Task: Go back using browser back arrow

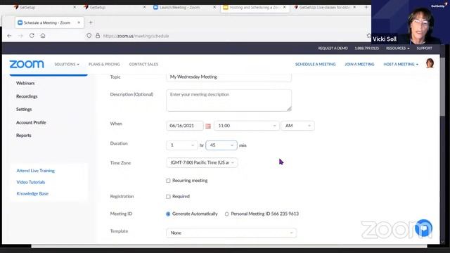Action: click(x=9, y=36)
